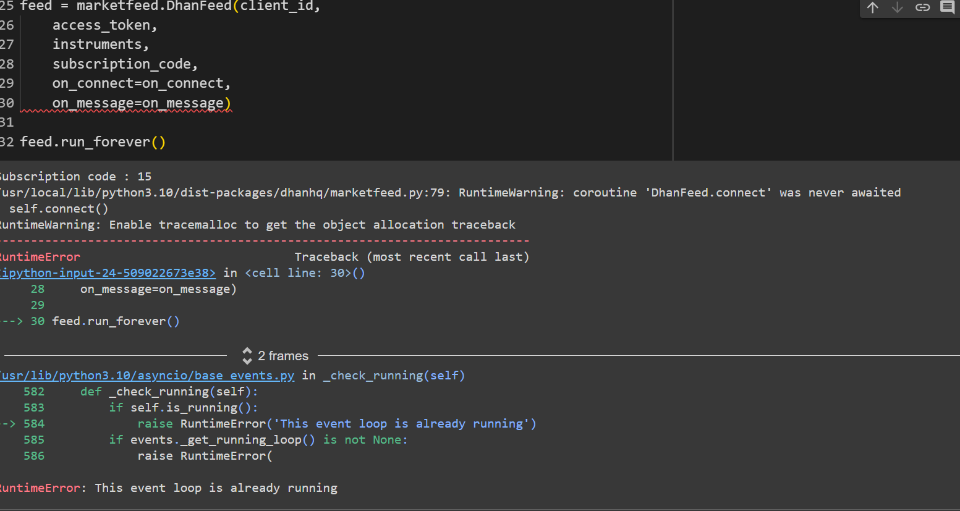Click on_connect=on_connect line in the editor
Image resolution: width=960 pixels, height=511 pixels.
coord(141,83)
